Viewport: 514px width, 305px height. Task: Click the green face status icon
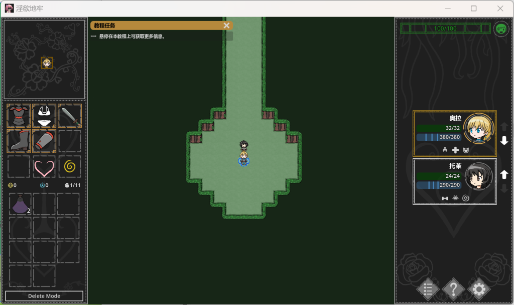501,29
